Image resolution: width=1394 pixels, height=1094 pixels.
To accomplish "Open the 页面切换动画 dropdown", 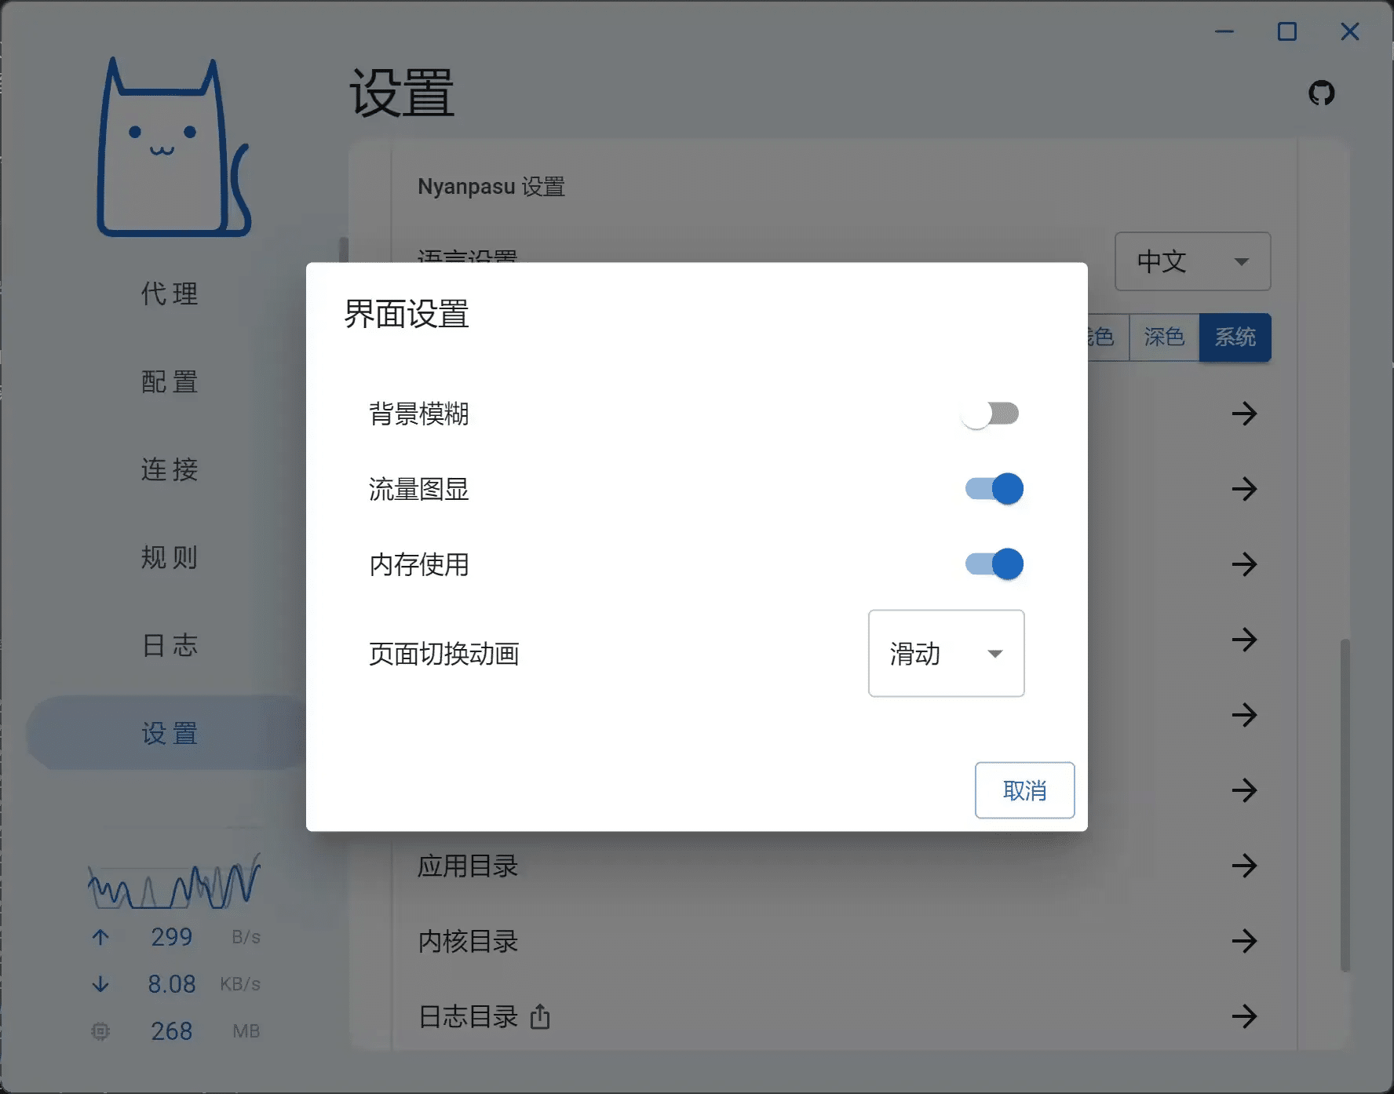I will [x=946, y=653].
